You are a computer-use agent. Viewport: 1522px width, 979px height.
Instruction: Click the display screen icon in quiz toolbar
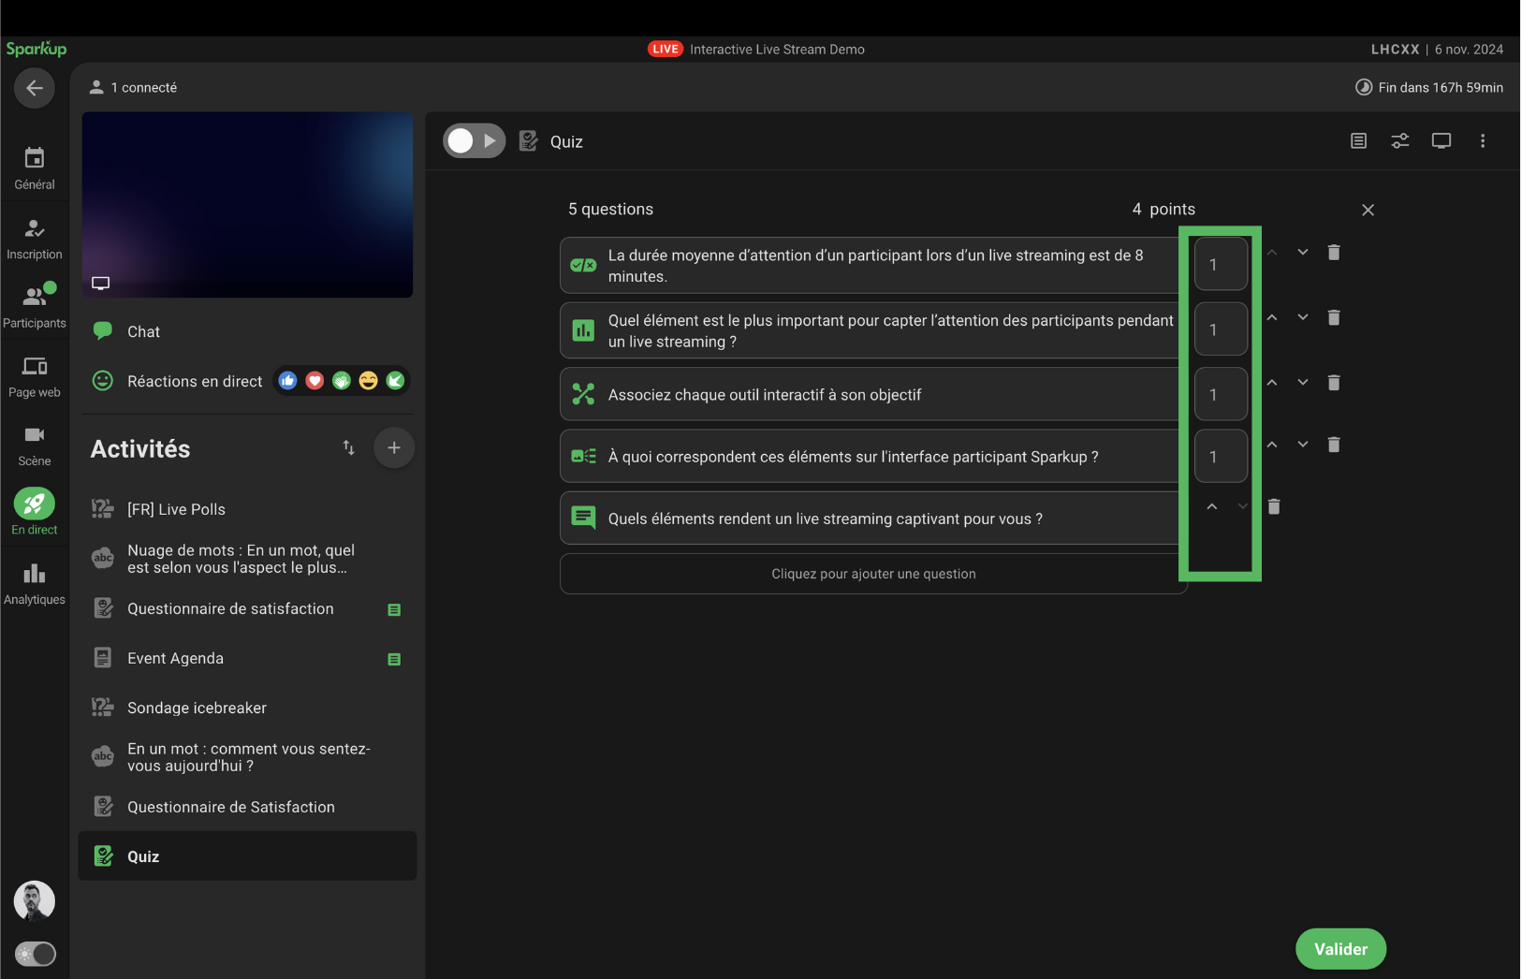(1441, 141)
